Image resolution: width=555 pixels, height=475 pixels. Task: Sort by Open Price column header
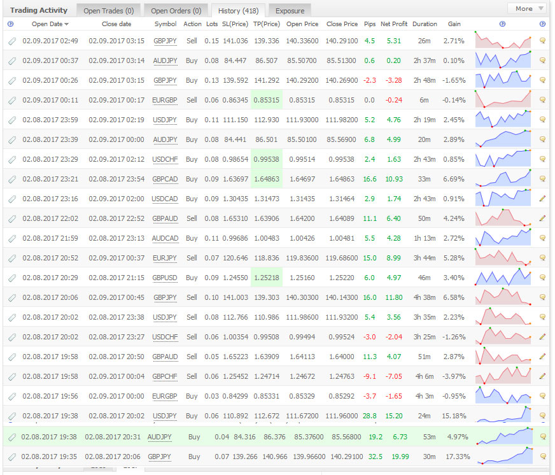coord(302,24)
